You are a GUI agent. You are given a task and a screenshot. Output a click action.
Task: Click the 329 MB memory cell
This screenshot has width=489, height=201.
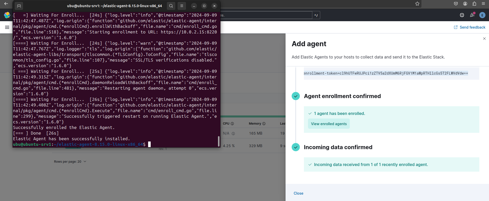click(x=256, y=146)
